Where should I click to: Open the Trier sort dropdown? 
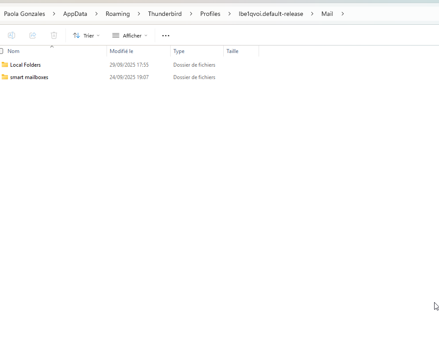[86, 35]
